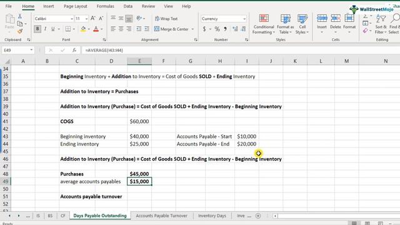Select Middle Align icon

121,18
